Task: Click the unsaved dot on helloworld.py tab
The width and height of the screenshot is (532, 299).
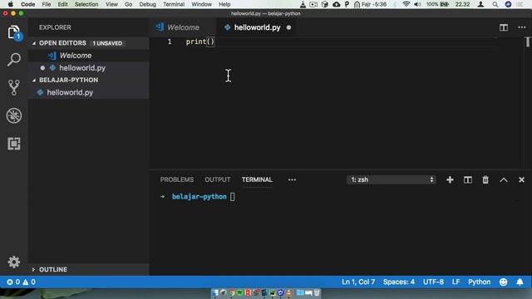Action: tap(288, 27)
